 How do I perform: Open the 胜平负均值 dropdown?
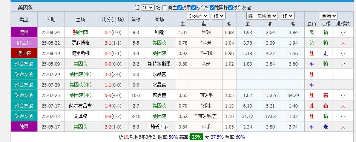(x=262, y=16)
